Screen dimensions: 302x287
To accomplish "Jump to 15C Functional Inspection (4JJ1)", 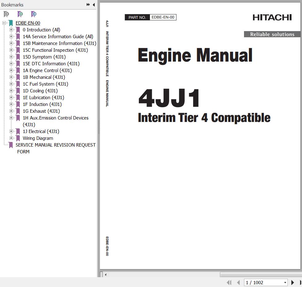I will (x=55, y=50).
